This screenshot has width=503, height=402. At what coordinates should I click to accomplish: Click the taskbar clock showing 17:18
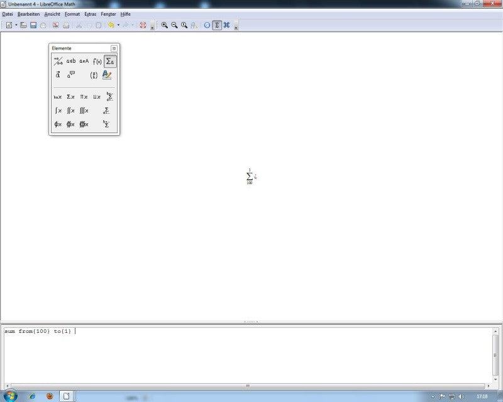point(482,396)
